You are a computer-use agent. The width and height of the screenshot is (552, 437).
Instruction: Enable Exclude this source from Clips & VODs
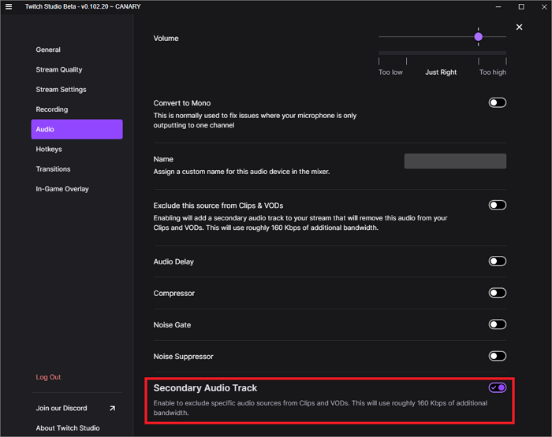click(497, 205)
